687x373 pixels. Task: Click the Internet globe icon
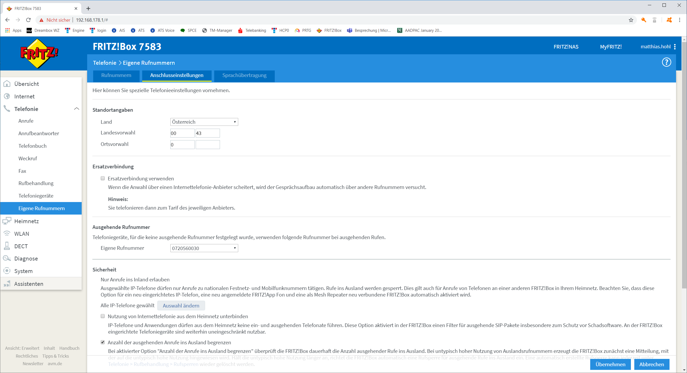(7, 96)
